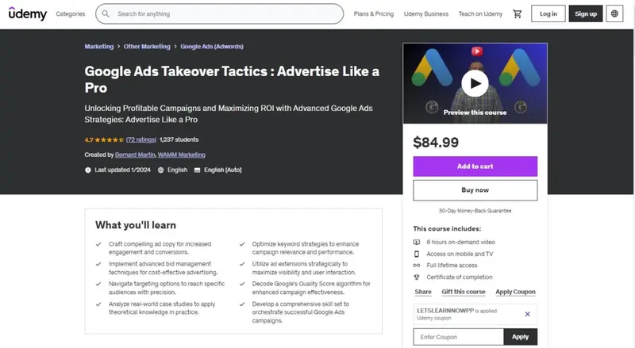The image size is (635, 348).
Task: Click the Sign up button
Action: 586,13
